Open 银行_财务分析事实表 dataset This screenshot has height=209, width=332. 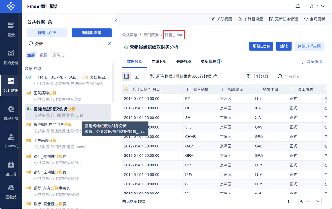click(x=68, y=191)
